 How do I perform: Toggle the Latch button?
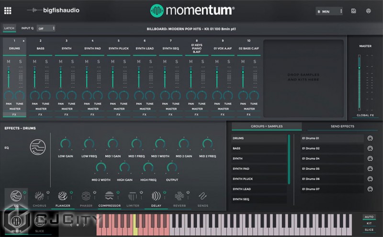coord(9,28)
